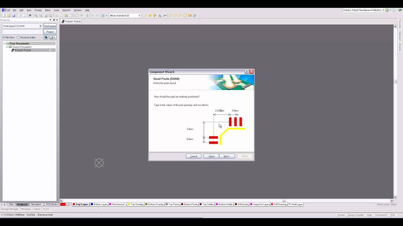Click the Move Selection cross icon

click(82, 15)
